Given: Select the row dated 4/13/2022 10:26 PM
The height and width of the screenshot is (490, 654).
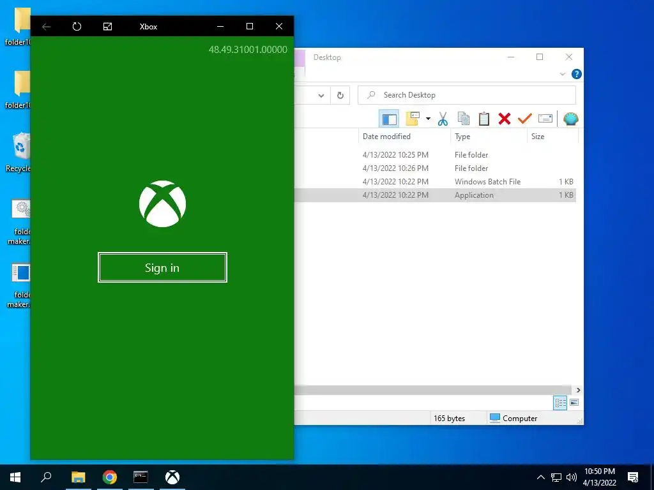Looking at the screenshot, I should click(x=435, y=168).
